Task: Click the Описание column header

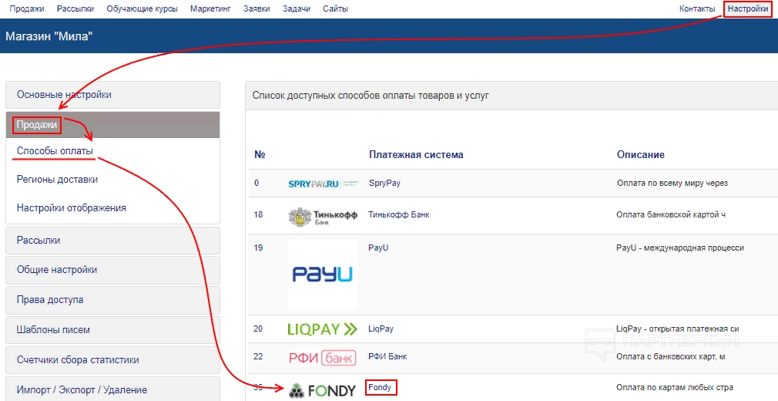Action: (641, 154)
